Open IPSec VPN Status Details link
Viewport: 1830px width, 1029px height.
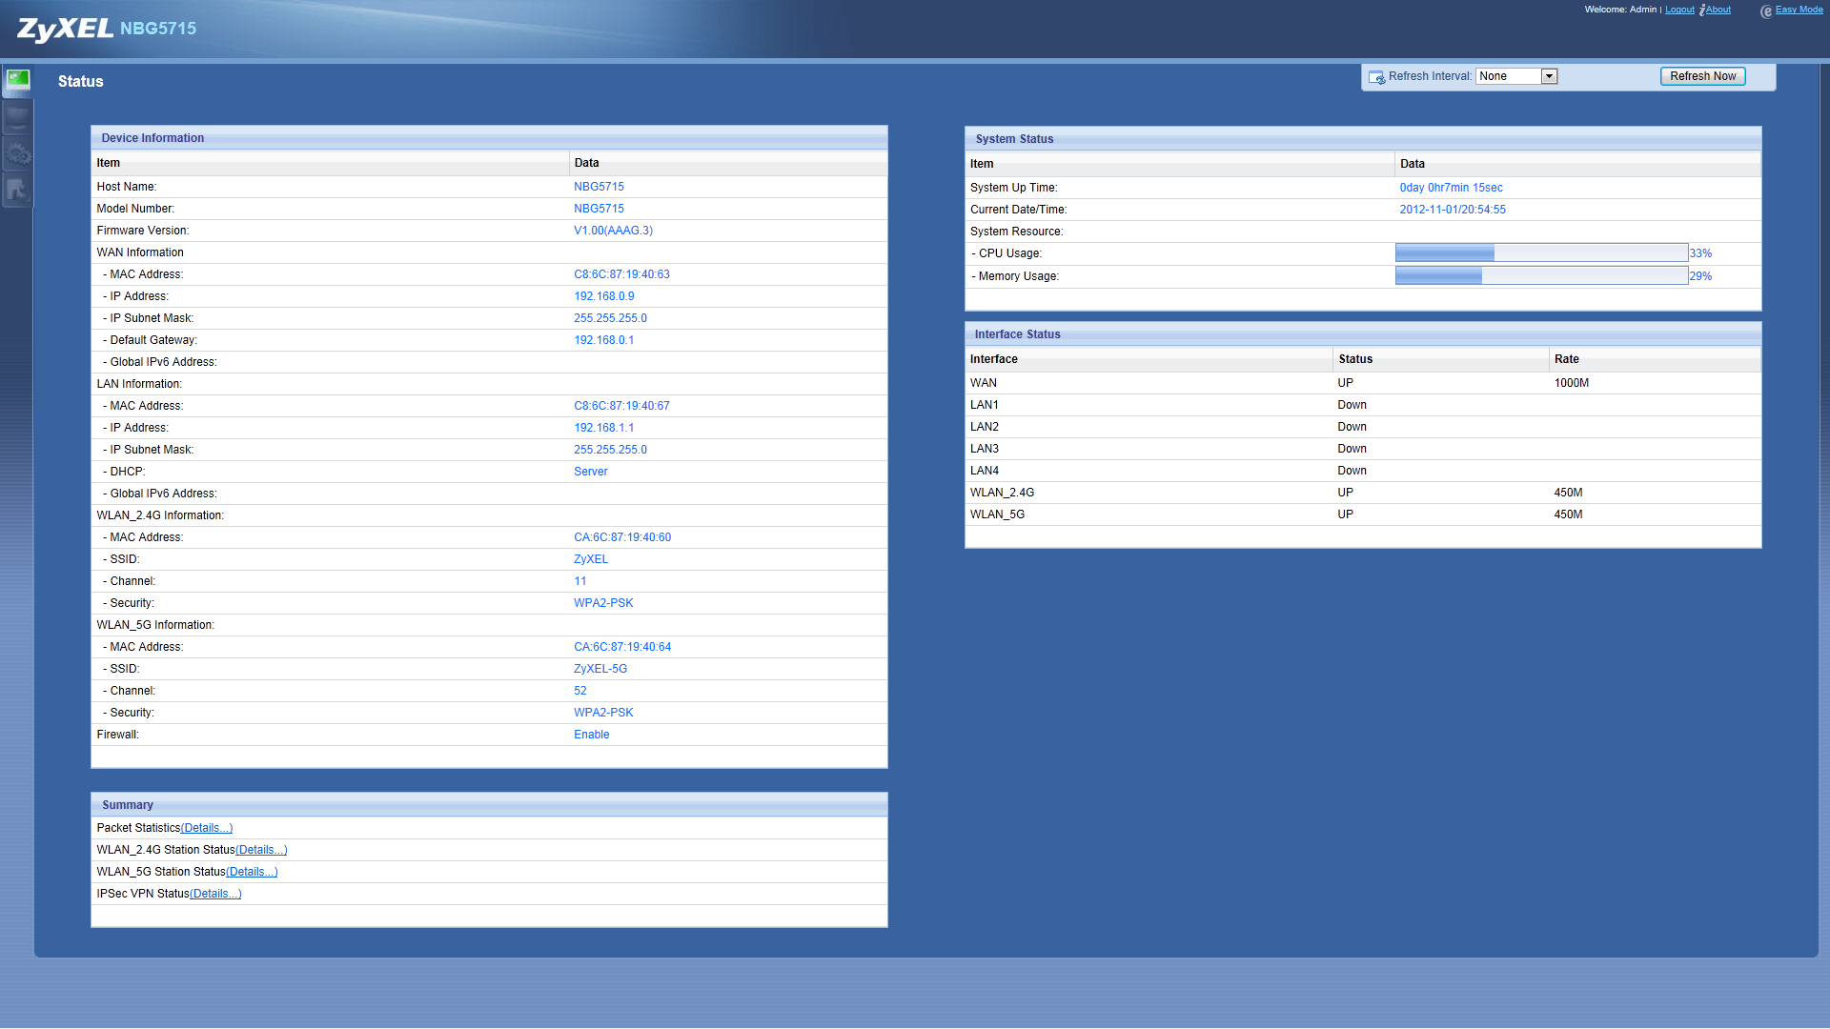coord(215,894)
